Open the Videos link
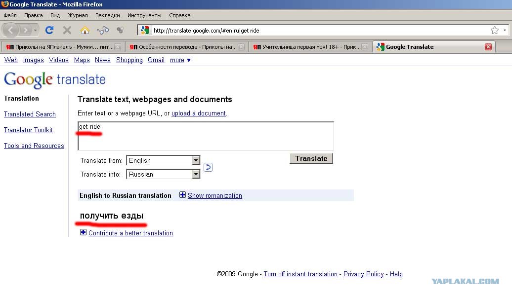Screen dimensions: 512x296 [58, 60]
